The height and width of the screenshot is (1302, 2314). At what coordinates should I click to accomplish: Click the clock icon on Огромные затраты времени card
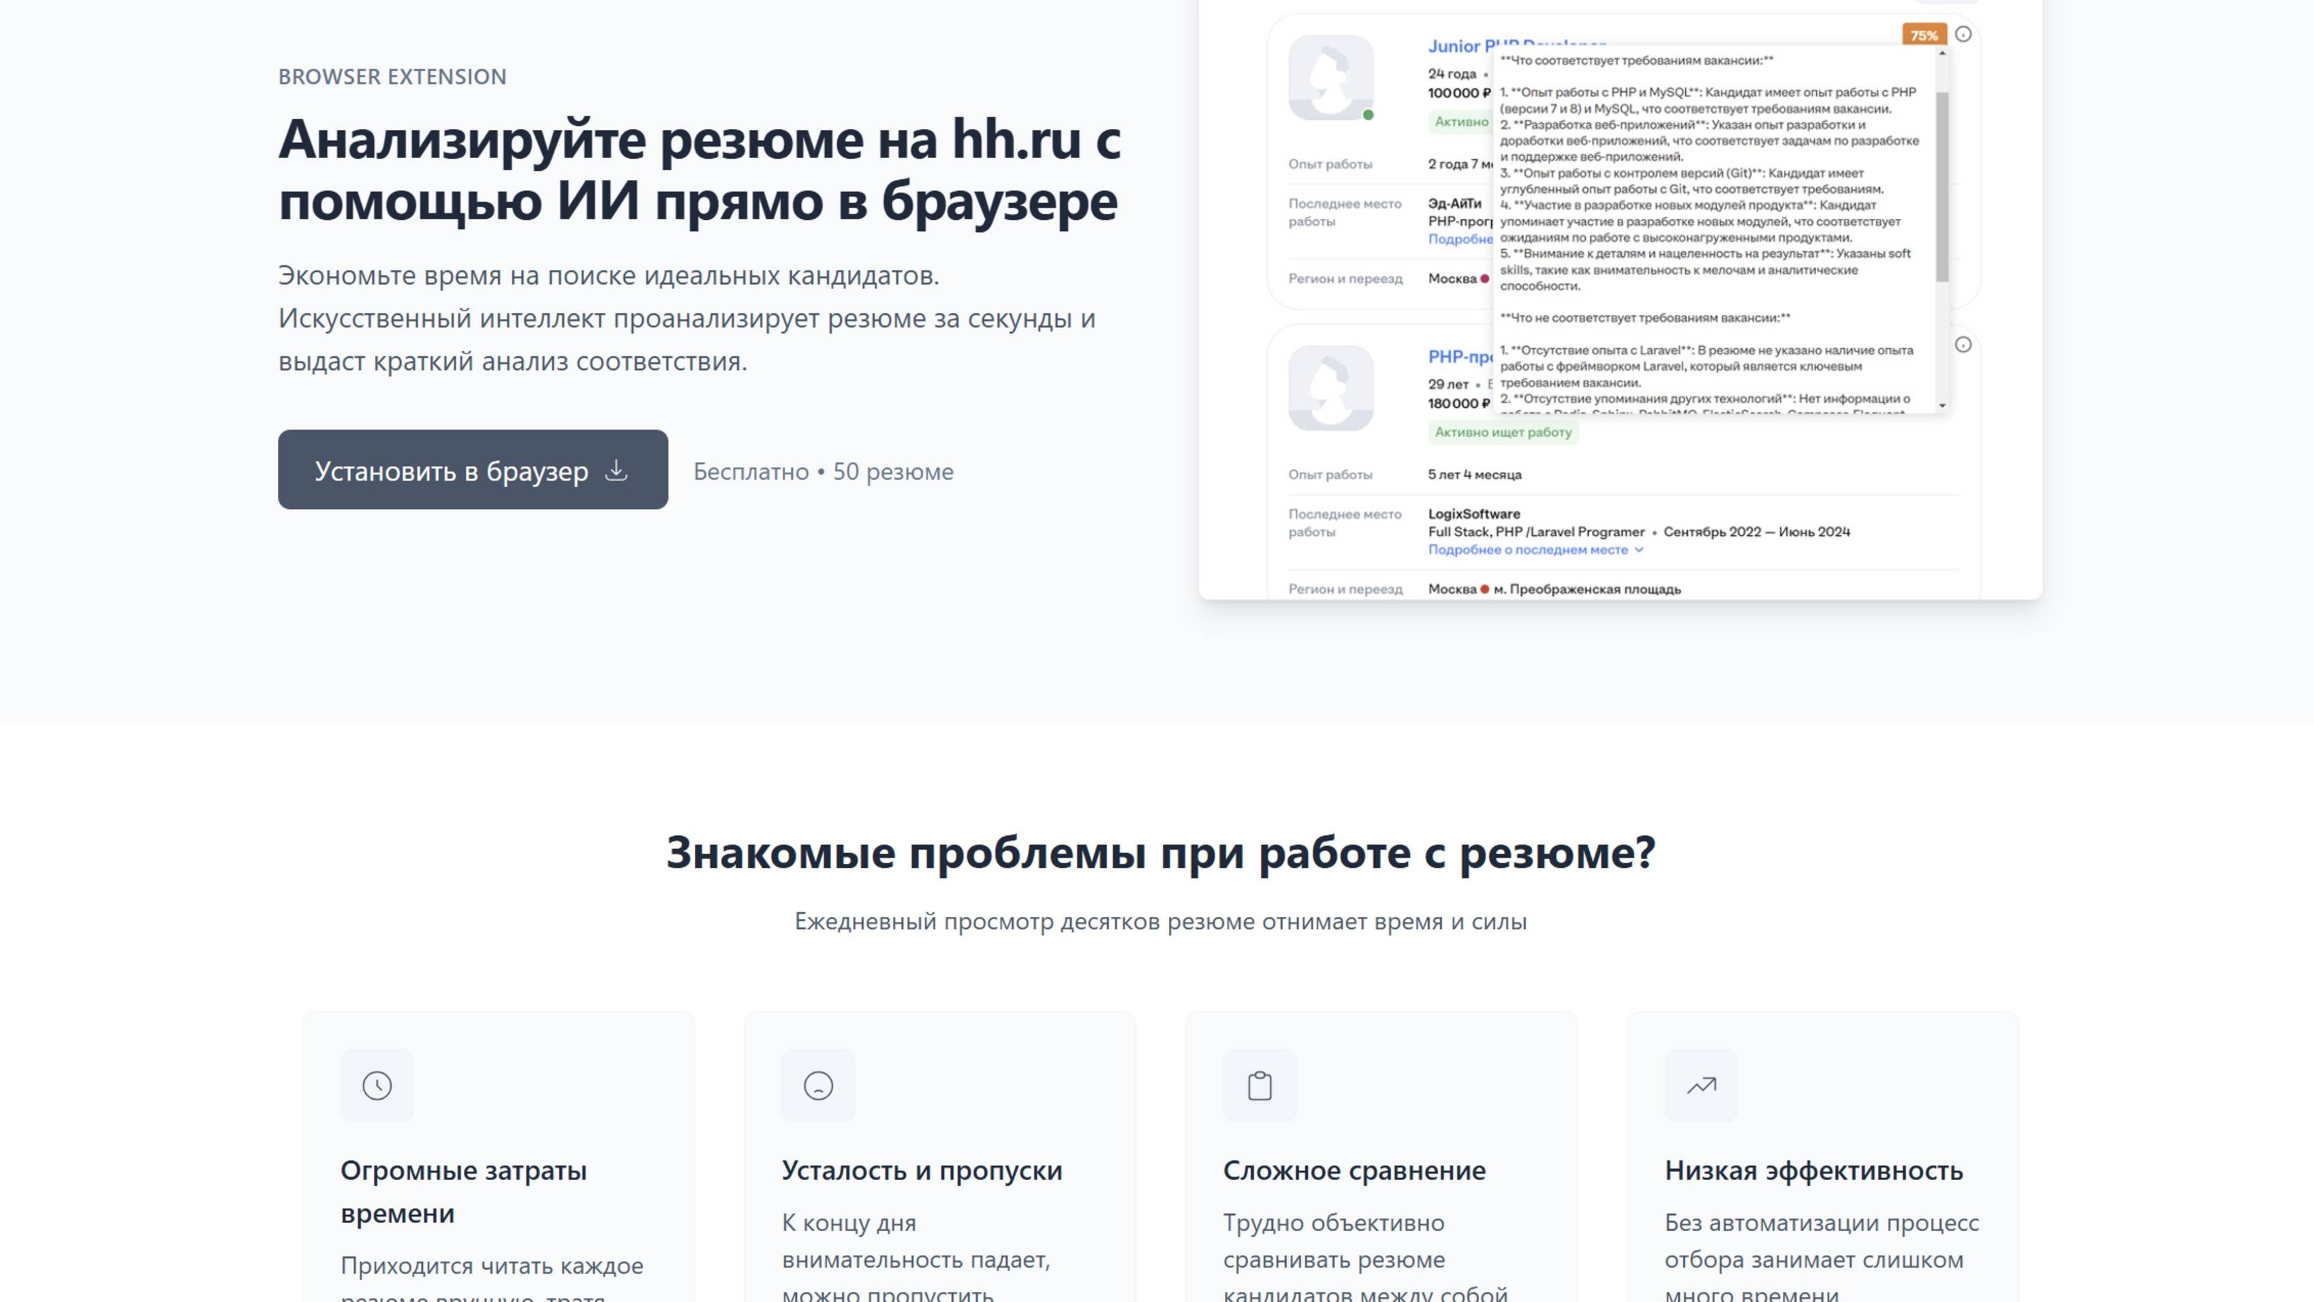[x=377, y=1085]
